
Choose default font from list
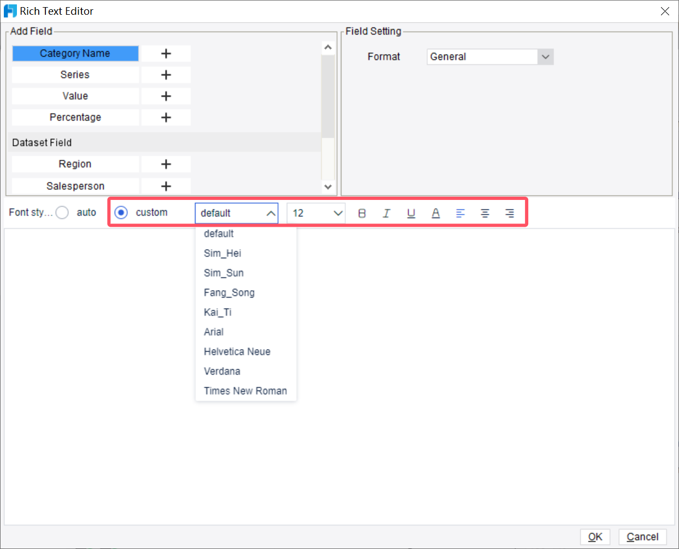click(x=246, y=234)
